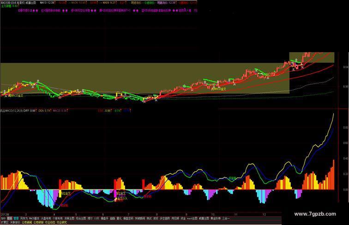Open the 公司新闻 link
Image resolution: width=349 pixels, height=225 pixels.
(x=27, y=222)
